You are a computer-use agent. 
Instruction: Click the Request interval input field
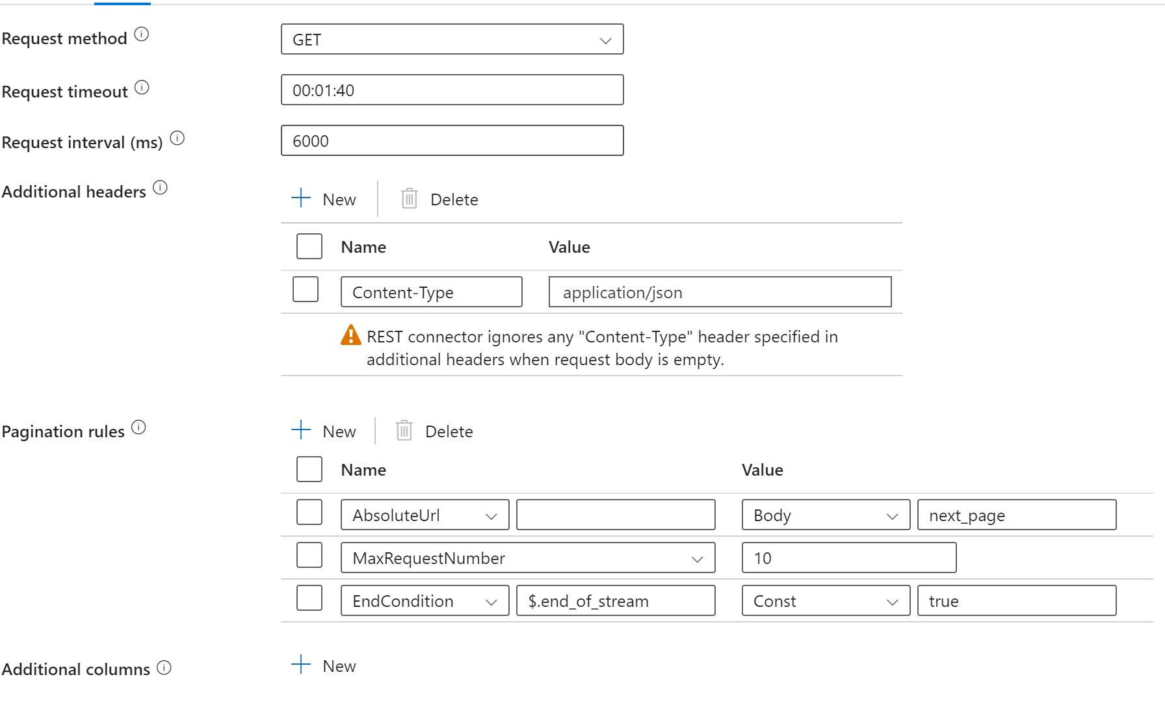tap(452, 141)
